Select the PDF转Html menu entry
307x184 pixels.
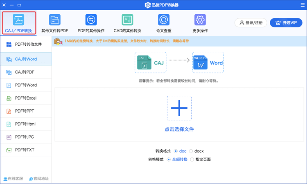pyautogui.click(x=26, y=124)
